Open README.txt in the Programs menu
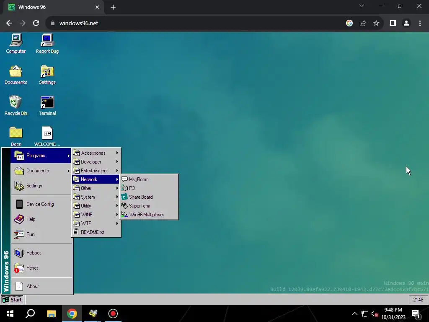Screen dimensions: 429x322 click(x=96, y=232)
